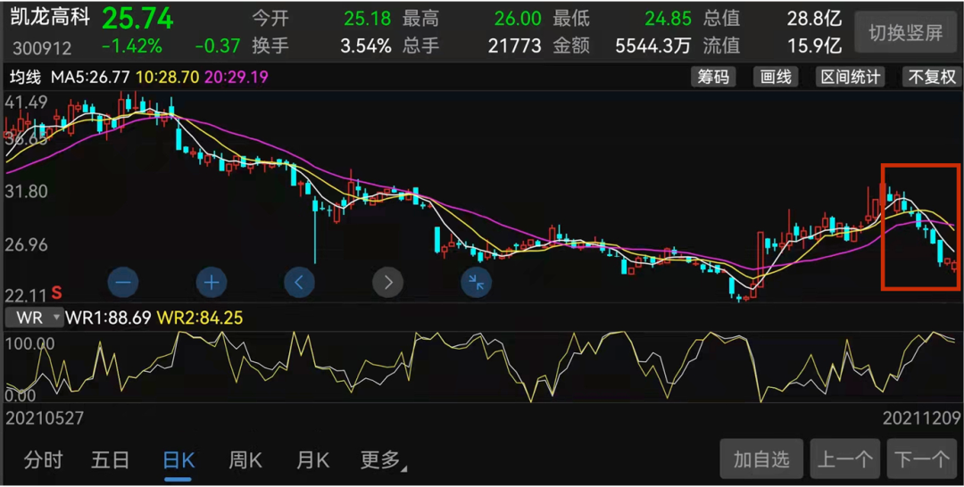Image resolution: width=964 pixels, height=487 pixels.
Task: Click the magenta 20:29.19 average label
Action: click(236, 78)
